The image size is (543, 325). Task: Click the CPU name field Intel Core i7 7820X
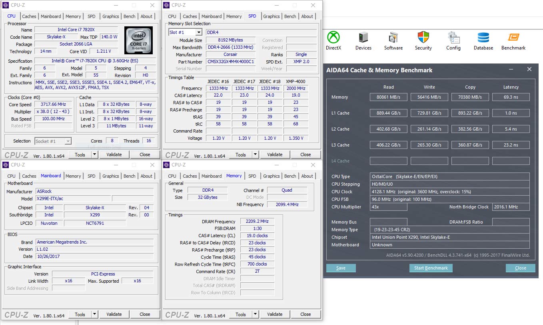[x=76, y=30]
